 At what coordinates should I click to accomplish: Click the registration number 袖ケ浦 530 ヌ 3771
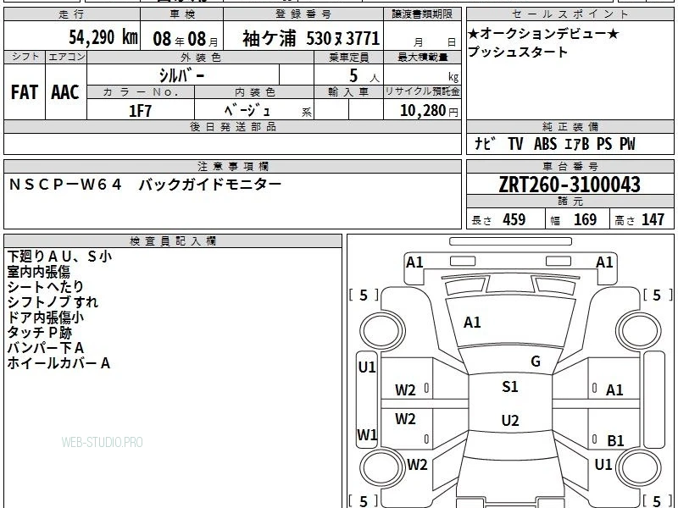click(x=311, y=38)
